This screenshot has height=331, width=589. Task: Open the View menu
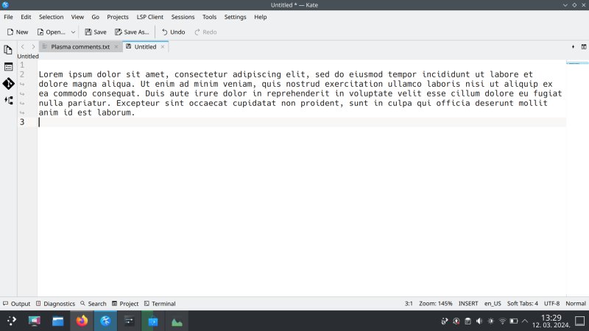point(77,17)
